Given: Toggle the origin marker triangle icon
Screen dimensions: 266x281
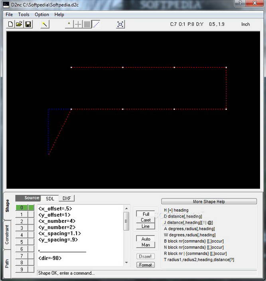Looking at the screenshot, I should tap(69, 24).
